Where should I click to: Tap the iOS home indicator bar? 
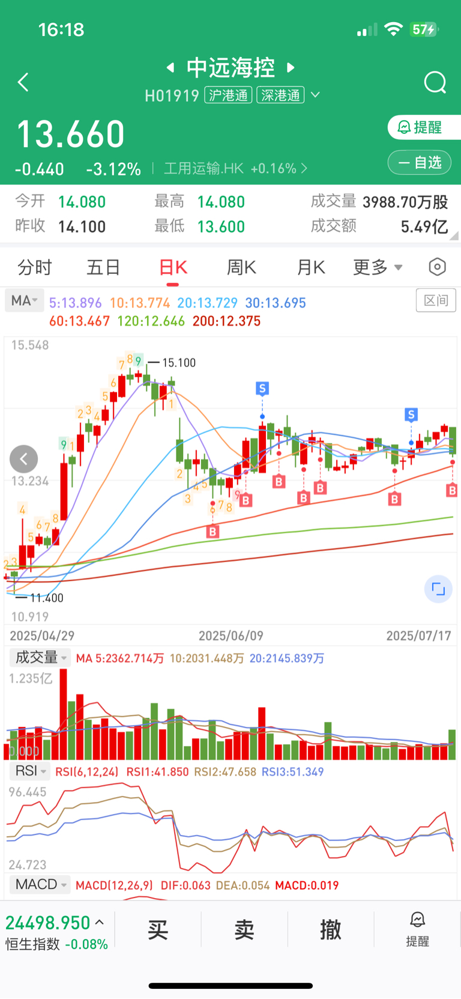[x=230, y=986]
